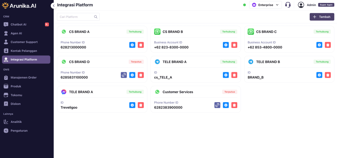This screenshot has width=337, height=158.
Task: Delete the CS BRAND A integration
Action: tap(141, 45)
